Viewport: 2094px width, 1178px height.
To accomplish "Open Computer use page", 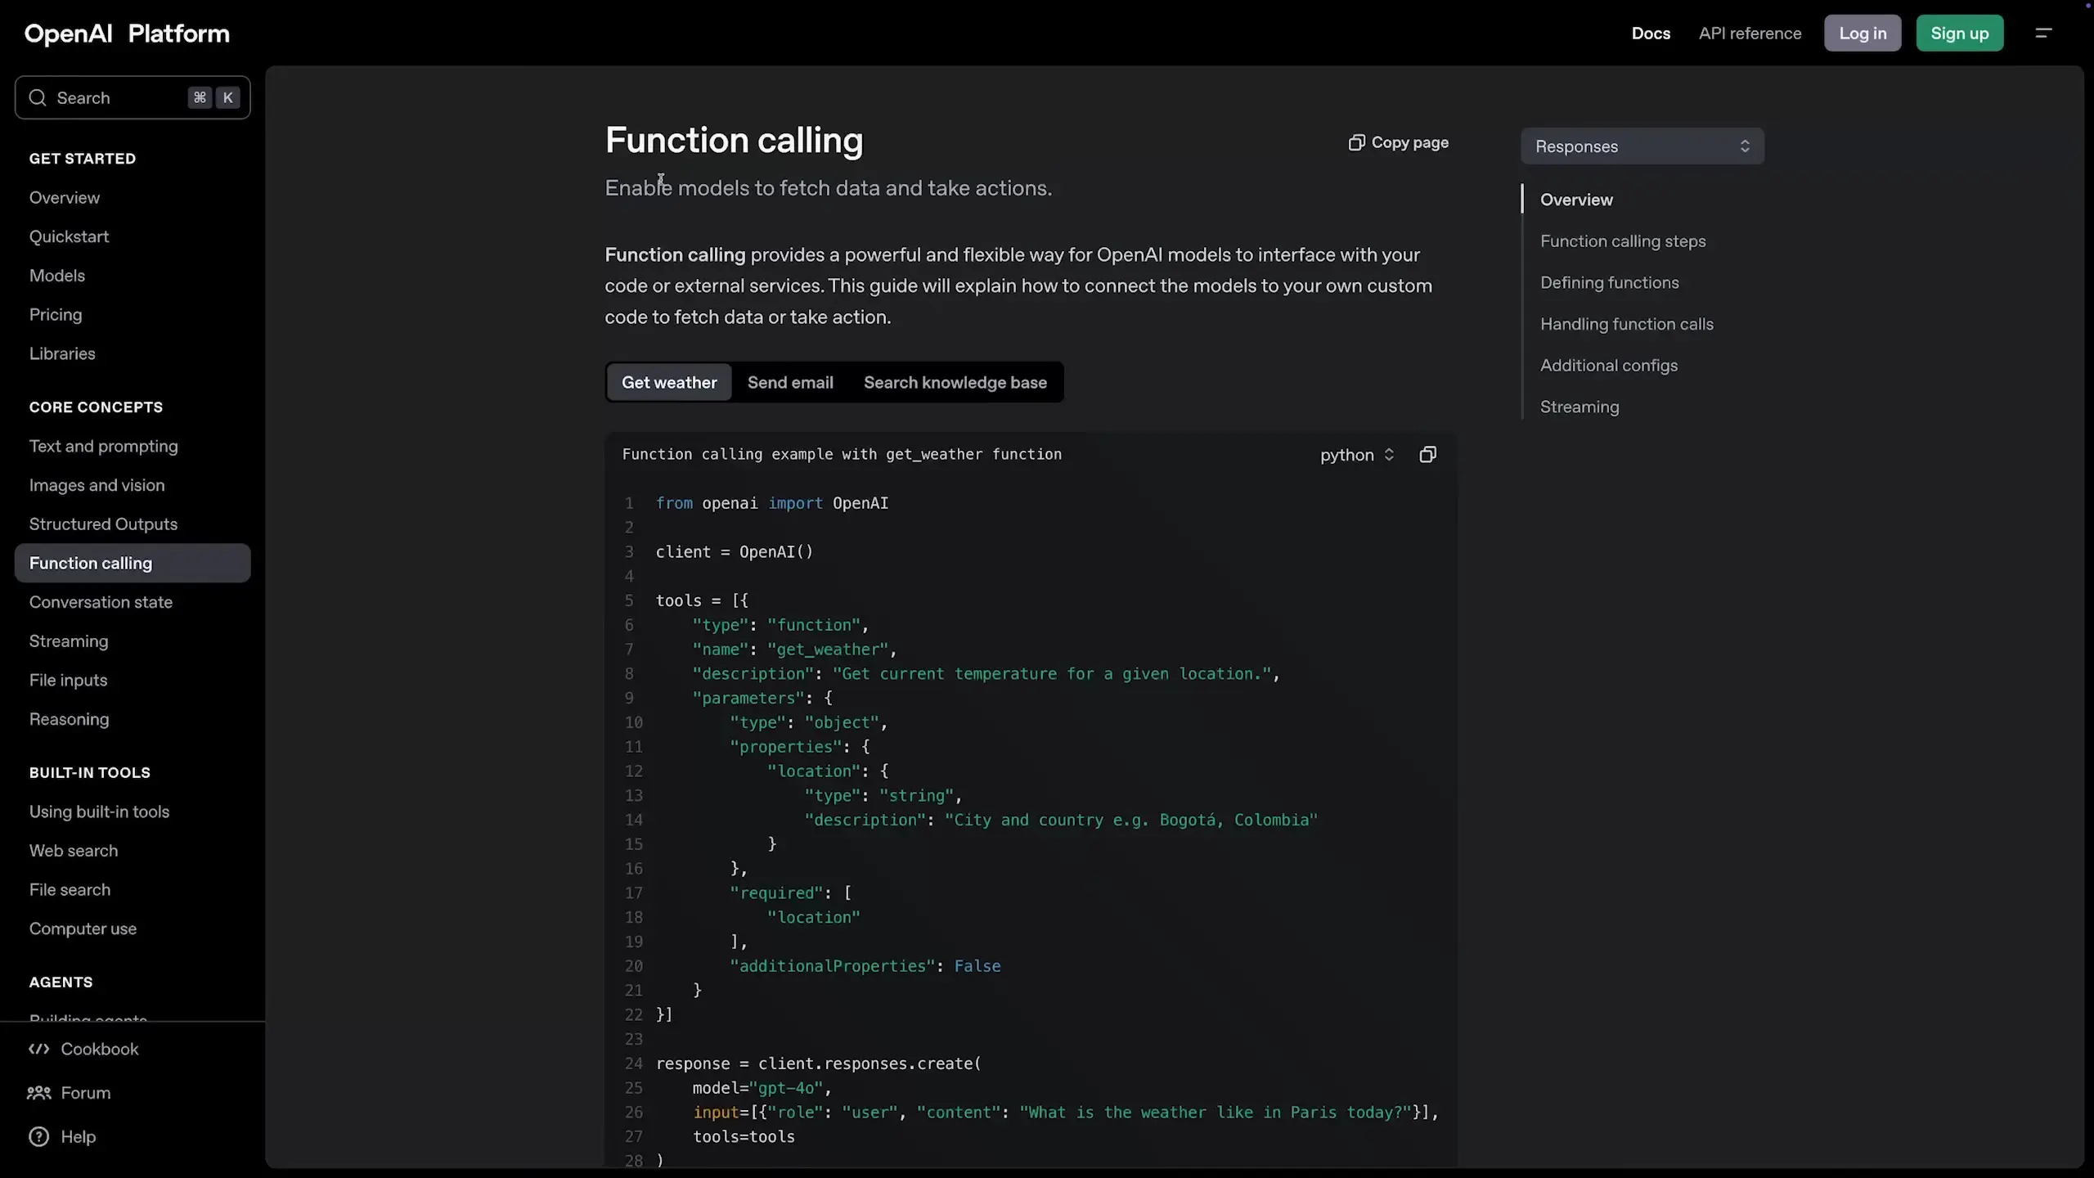I will click(83, 928).
